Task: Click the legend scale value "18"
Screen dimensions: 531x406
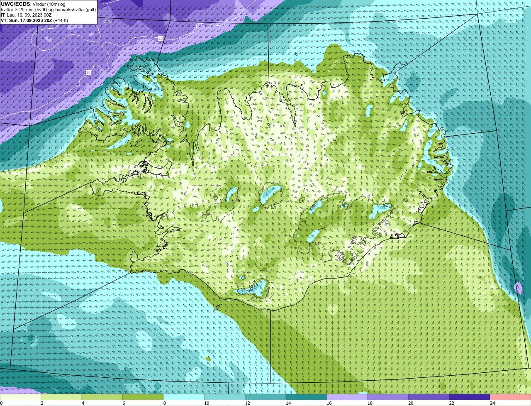Action: 370,403
